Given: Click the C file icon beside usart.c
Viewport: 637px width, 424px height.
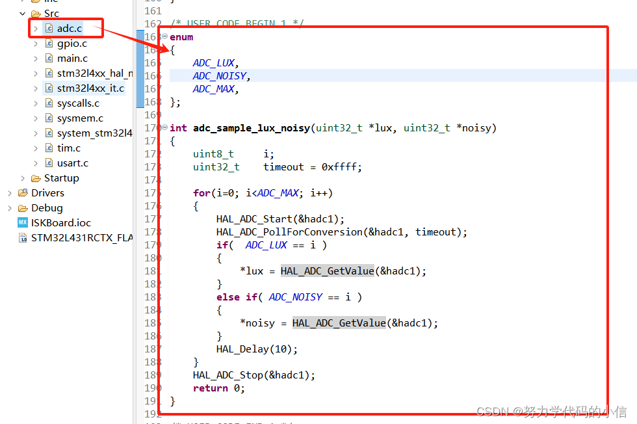Looking at the screenshot, I should tap(49, 163).
